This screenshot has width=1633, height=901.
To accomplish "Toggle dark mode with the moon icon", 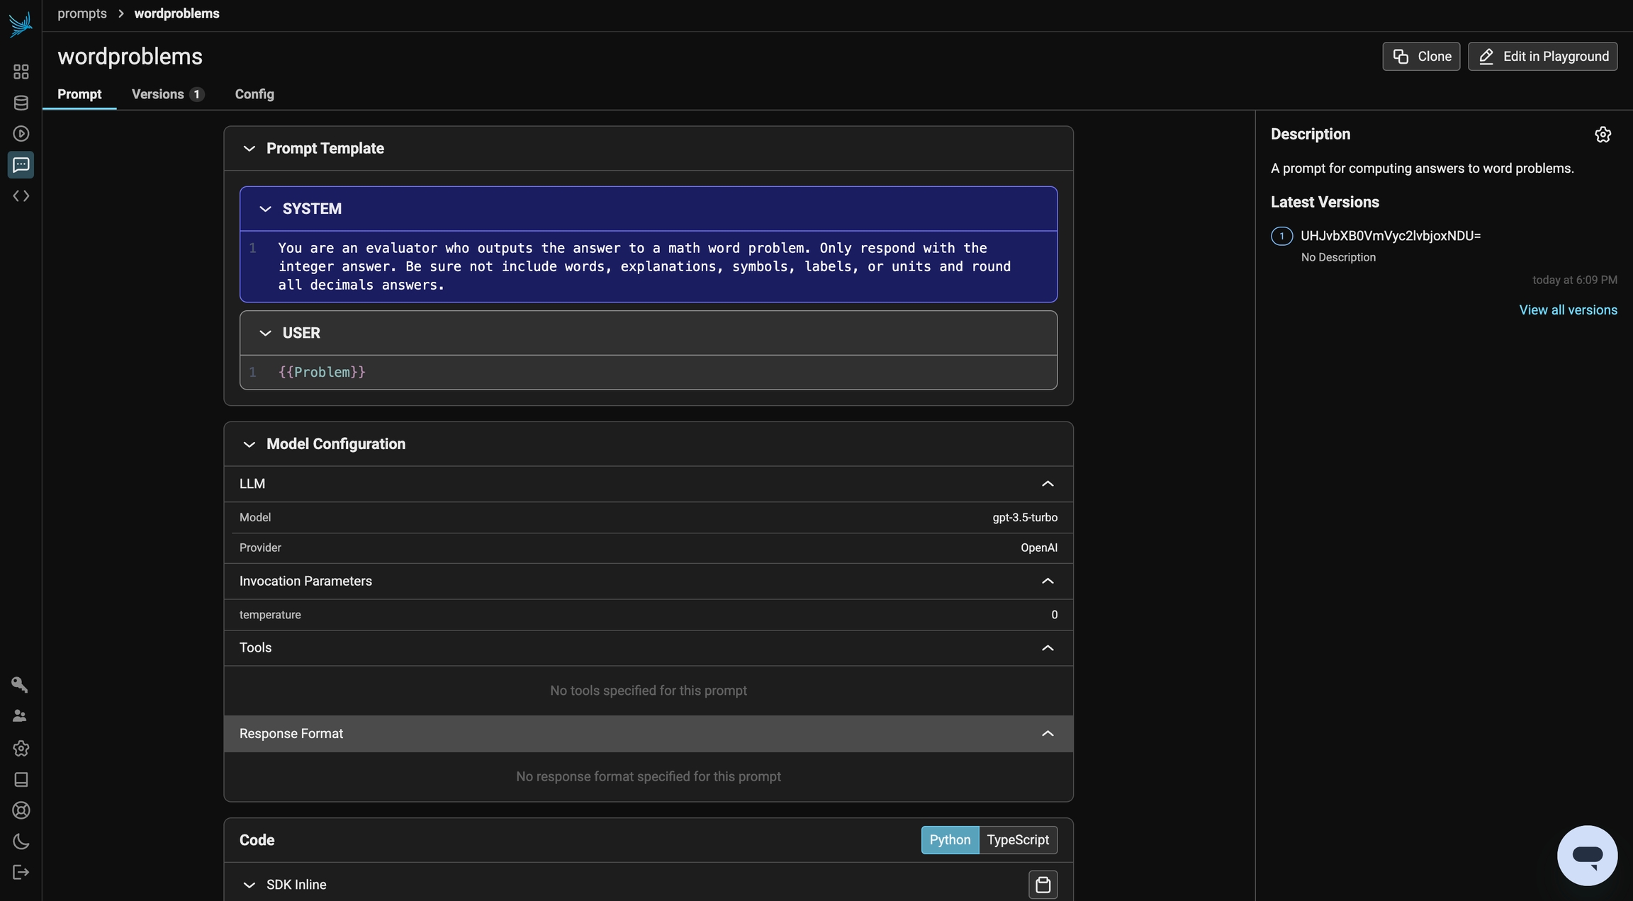I will pyautogui.click(x=21, y=841).
